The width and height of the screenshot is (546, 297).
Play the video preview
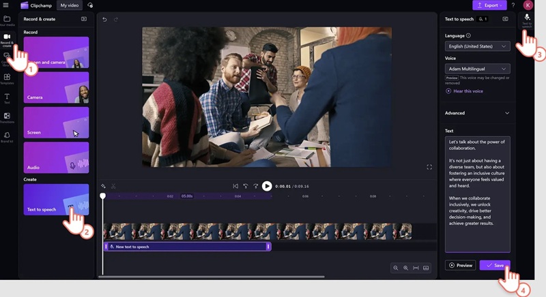point(267,186)
